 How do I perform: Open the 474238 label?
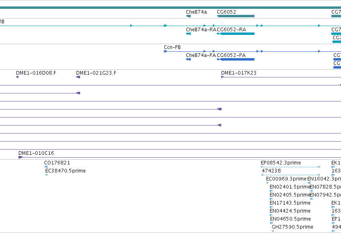tap(271, 171)
